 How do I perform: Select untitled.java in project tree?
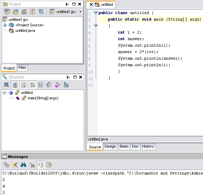(x=25, y=31)
